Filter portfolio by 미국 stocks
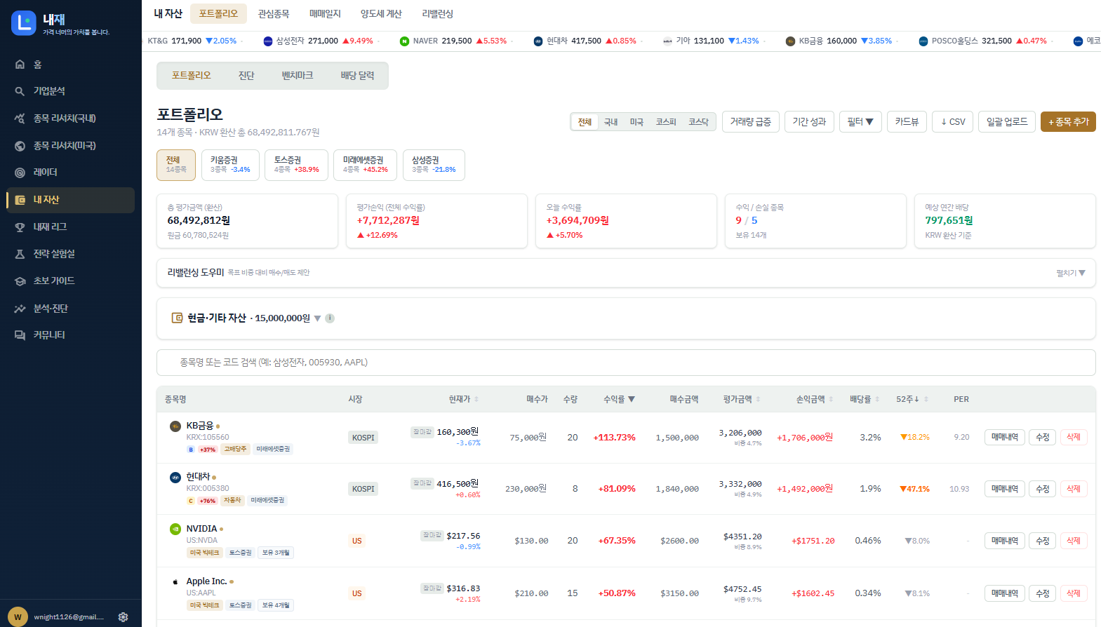The height and width of the screenshot is (627, 1101). 636,122
